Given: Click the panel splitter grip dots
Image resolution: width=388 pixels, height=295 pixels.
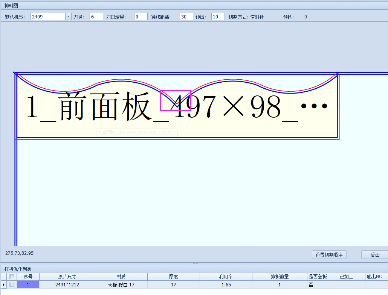Looking at the screenshot, I should (196, 264).
